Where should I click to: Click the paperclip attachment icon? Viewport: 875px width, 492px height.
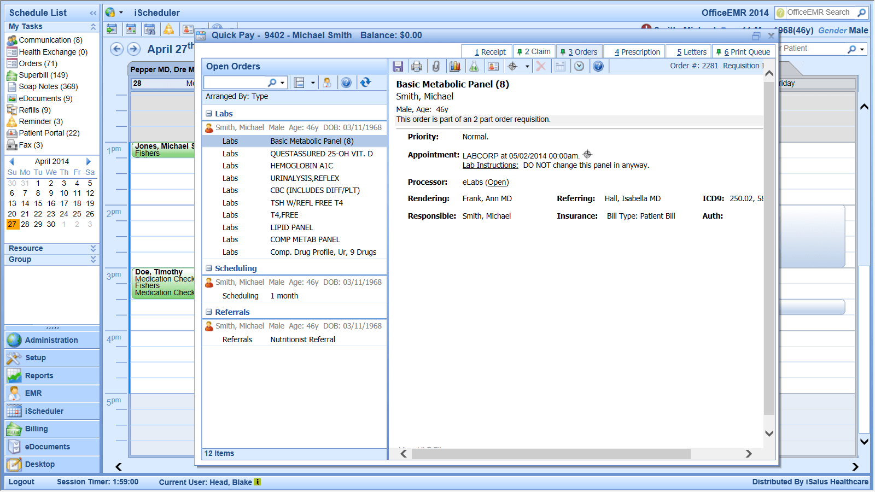point(436,66)
